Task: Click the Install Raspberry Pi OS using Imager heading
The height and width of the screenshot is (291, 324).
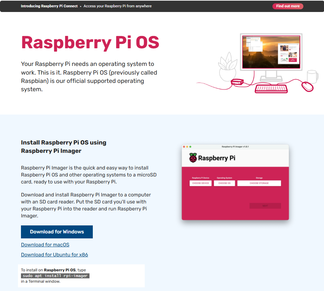Action: point(64,146)
